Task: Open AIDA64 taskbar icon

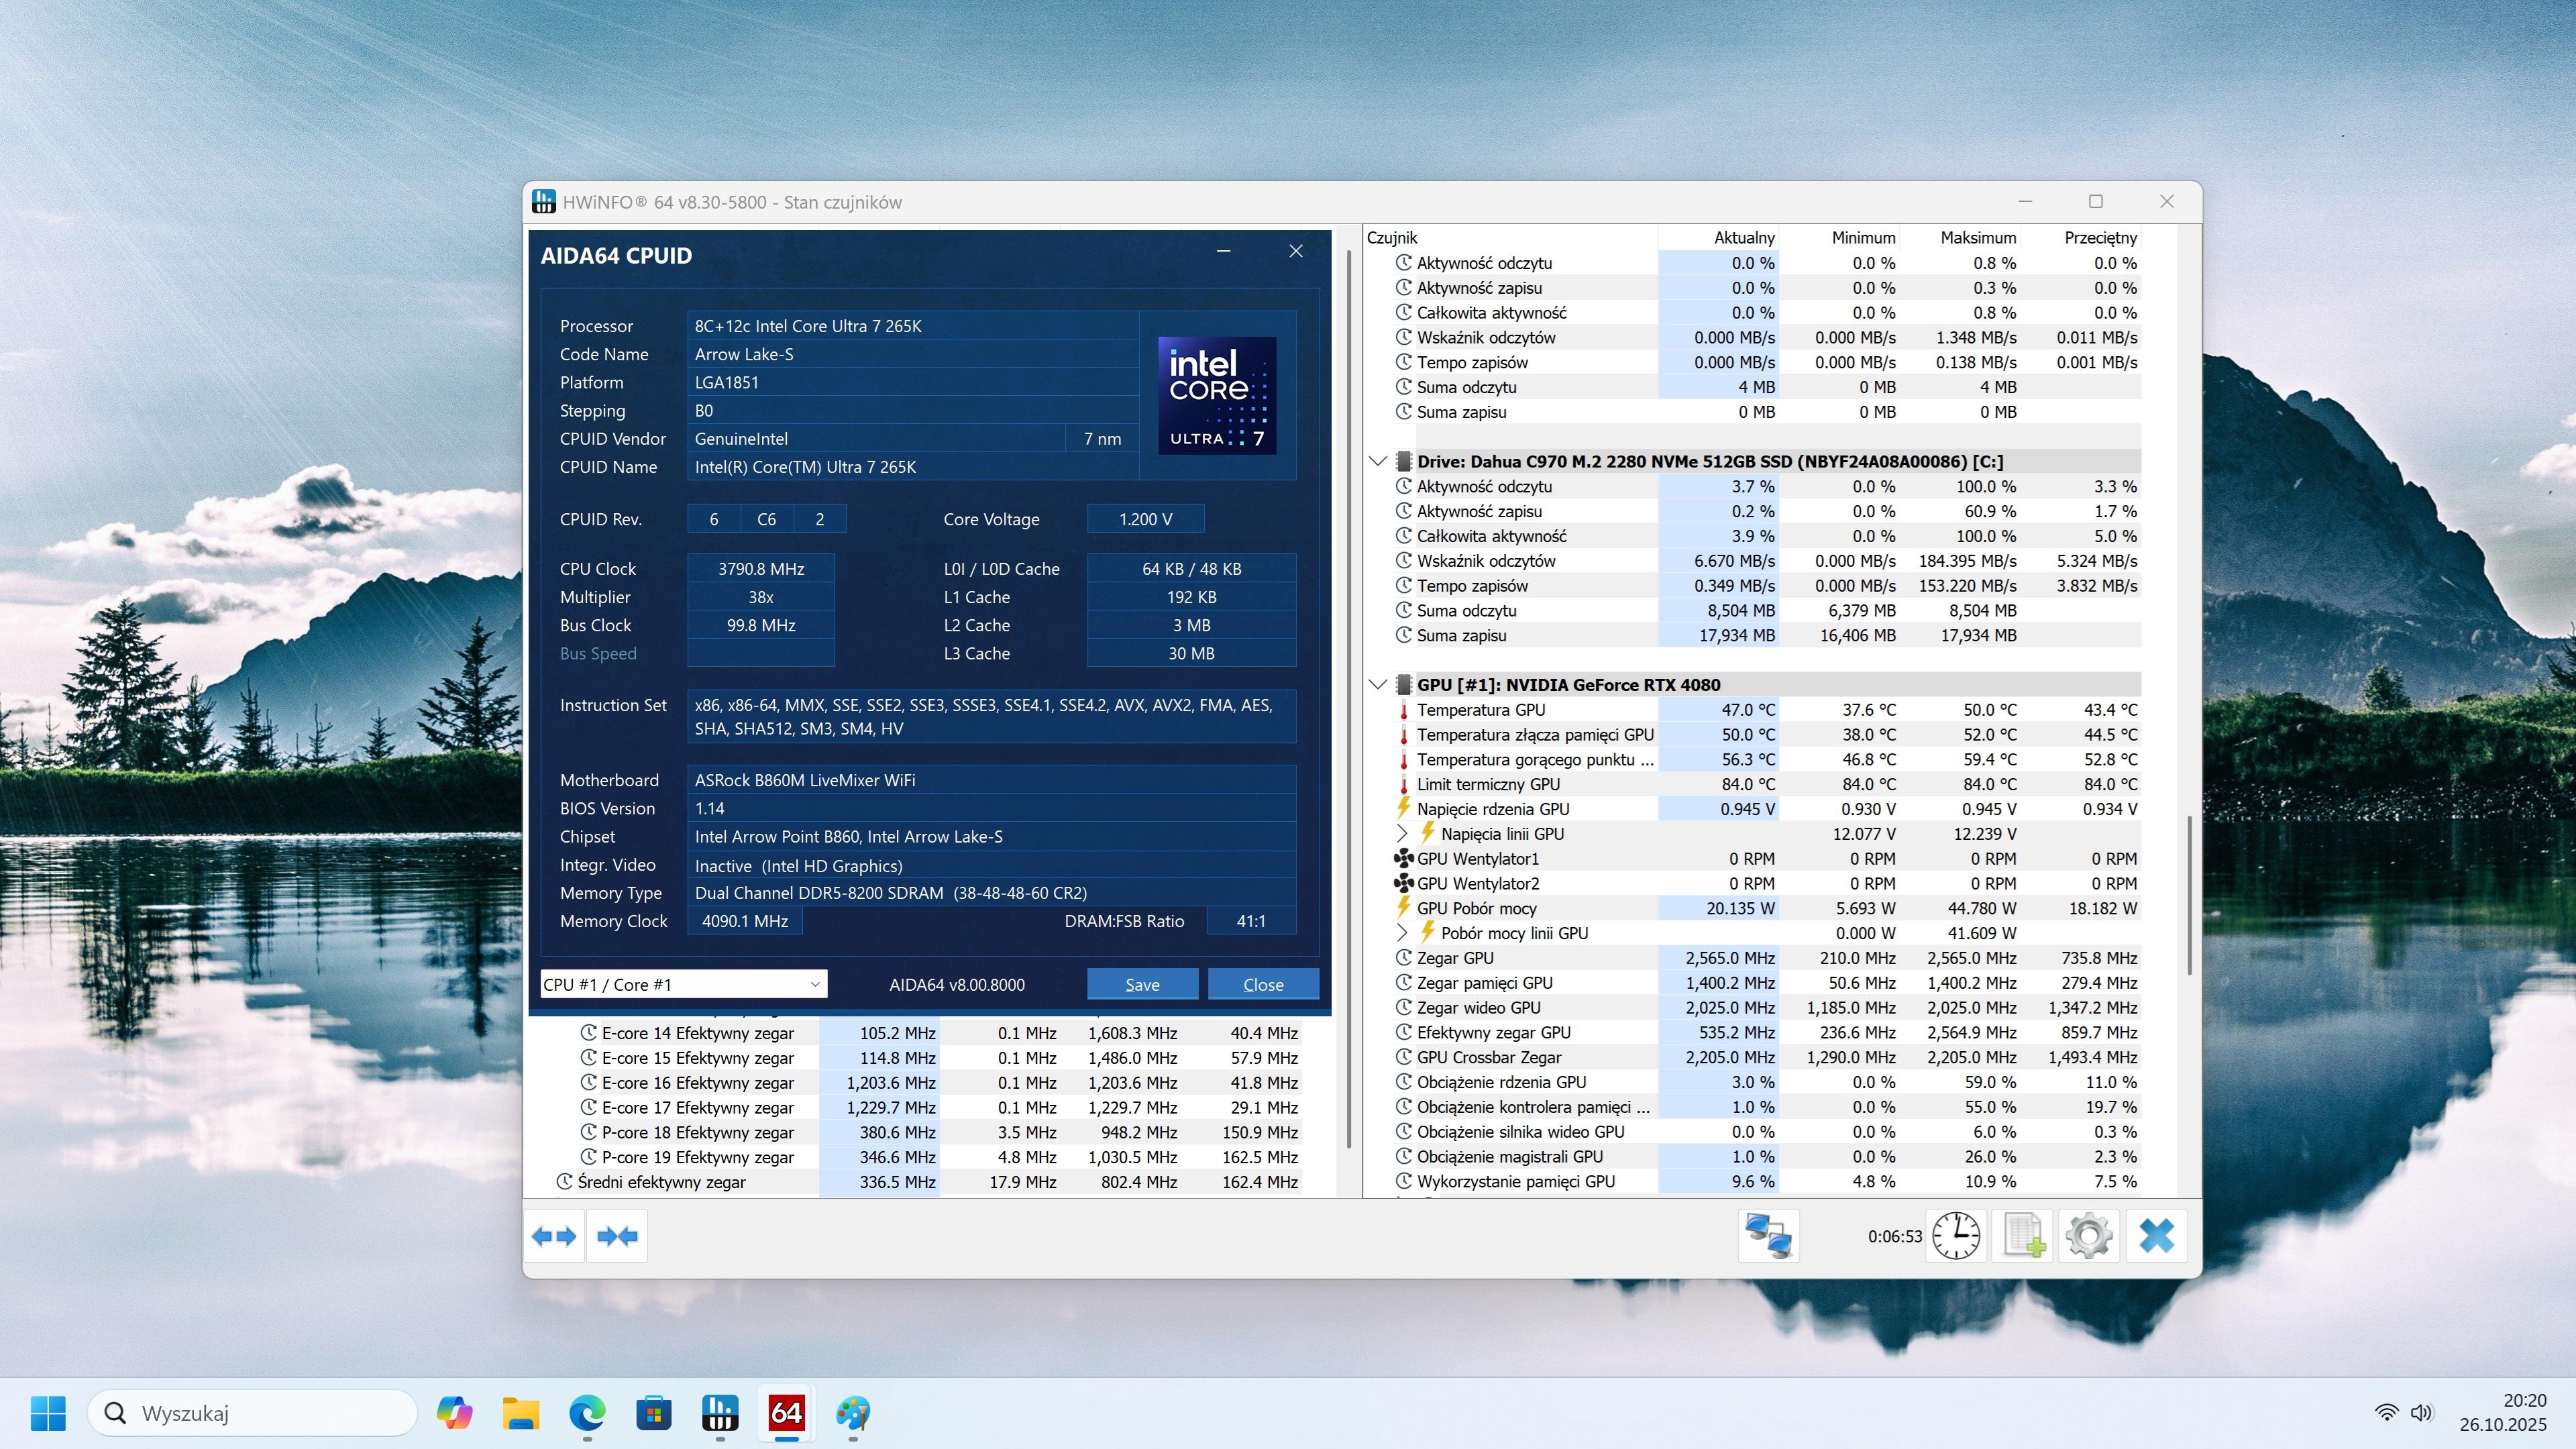Action: point(786,1413)
